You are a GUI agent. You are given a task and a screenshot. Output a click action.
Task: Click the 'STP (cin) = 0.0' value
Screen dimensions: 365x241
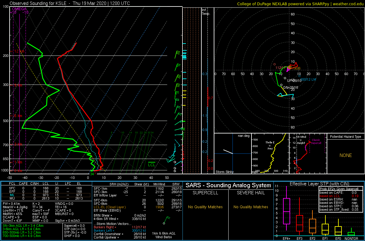coord(74,229)
